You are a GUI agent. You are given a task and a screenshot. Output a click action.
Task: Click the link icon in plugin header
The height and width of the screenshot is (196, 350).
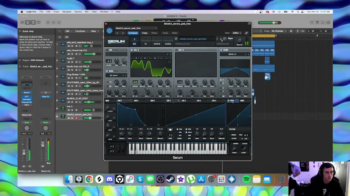(x=246, y=33)
